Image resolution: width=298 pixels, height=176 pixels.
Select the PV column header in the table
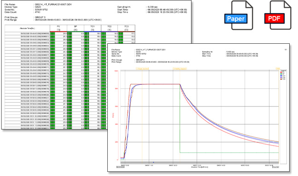pos(58,28)
